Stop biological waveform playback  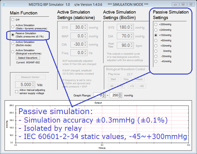coord(126,79)
